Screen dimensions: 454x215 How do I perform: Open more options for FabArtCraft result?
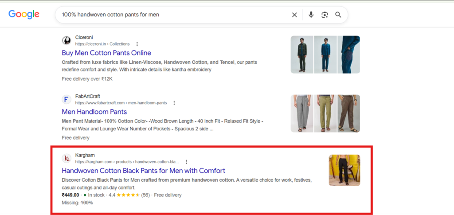(174, 103)
